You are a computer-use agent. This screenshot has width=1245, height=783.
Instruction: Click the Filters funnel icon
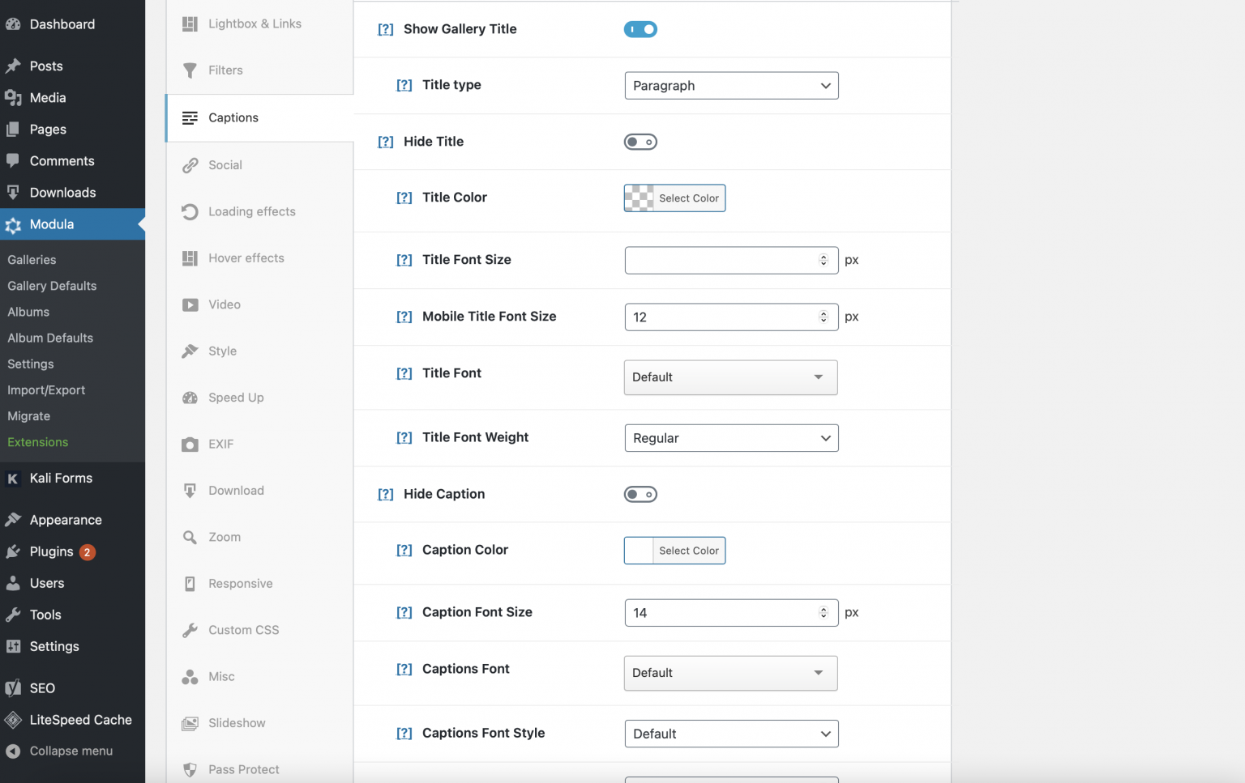[x=190, y=70]
